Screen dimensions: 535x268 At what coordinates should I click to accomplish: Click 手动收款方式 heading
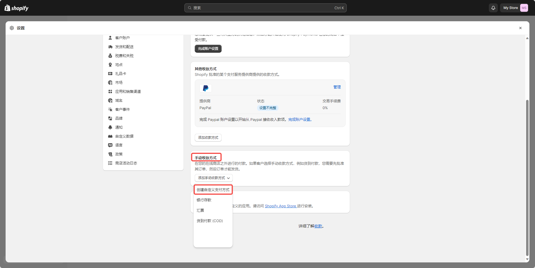[x=206, y=158]
